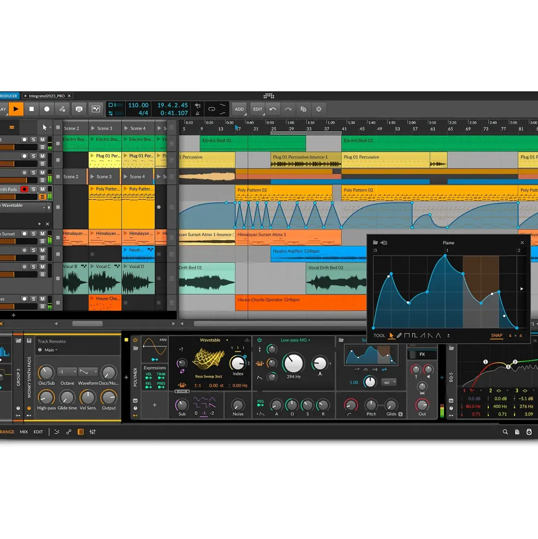Toggle SNAP in the Flame editor
This screenshot has width=538, height=539.
click(496, 335)
